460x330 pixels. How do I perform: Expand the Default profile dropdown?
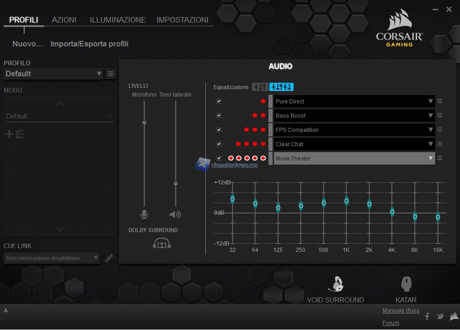click(x=53, y=74)
